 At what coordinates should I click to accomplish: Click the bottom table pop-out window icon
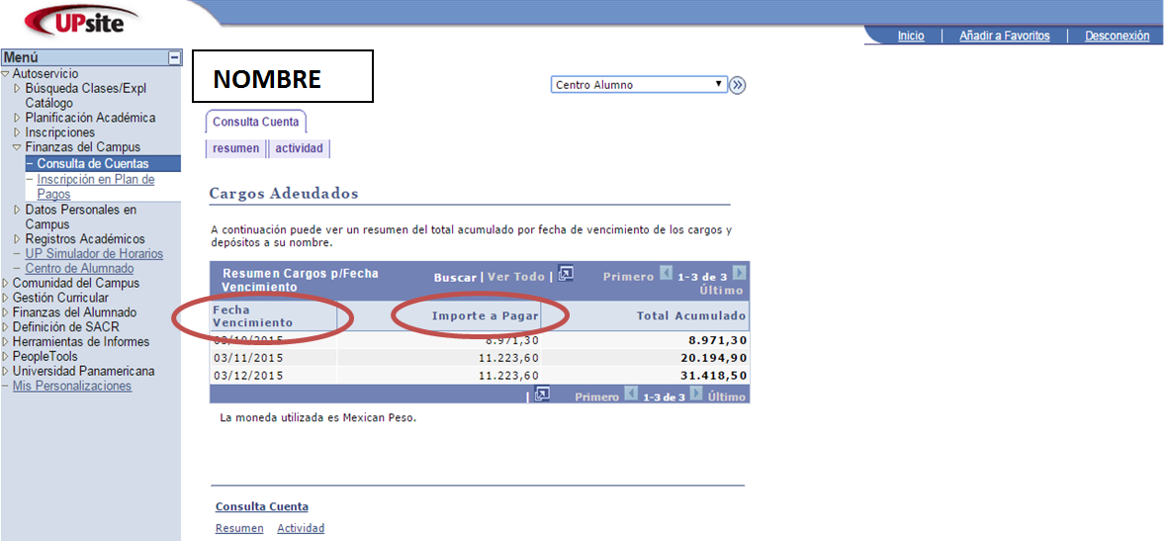pos(542,395)
